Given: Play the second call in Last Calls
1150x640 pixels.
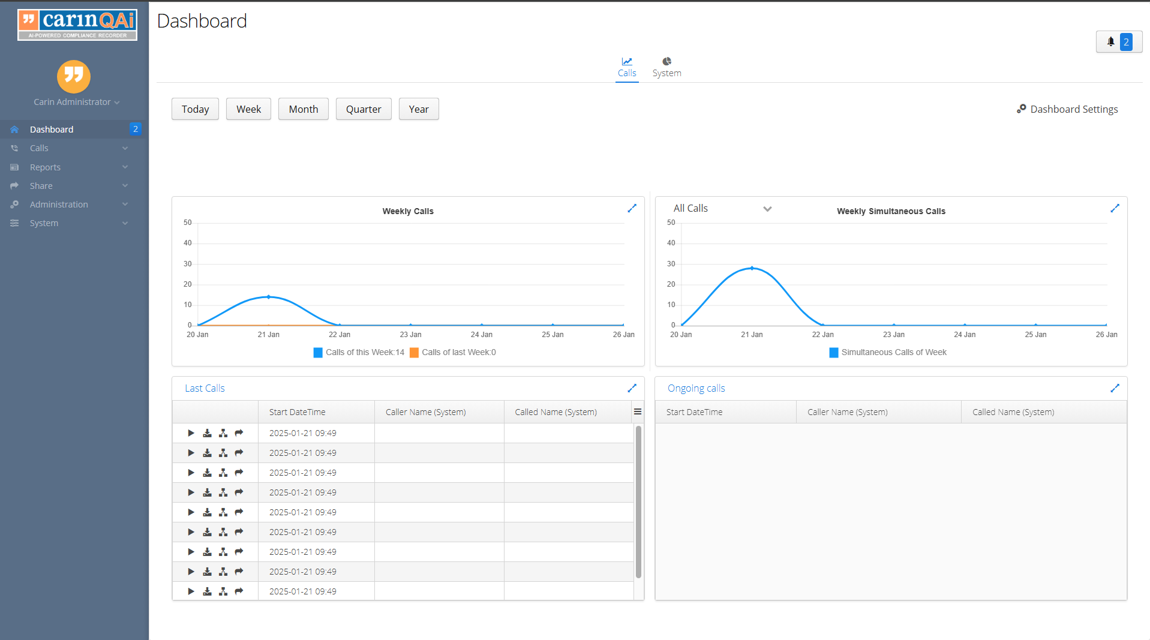Looking at the screenshot, I should coord(191,453).
